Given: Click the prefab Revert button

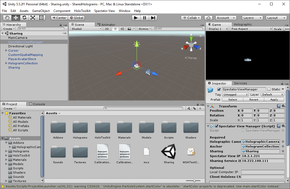Looking at the screenshot, I should point(254,100).
